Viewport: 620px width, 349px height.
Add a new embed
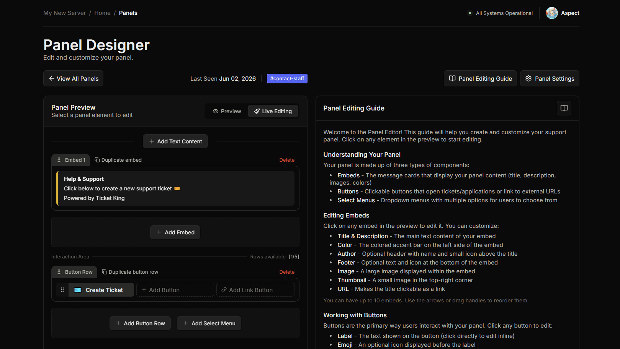[x=175, y=232]
